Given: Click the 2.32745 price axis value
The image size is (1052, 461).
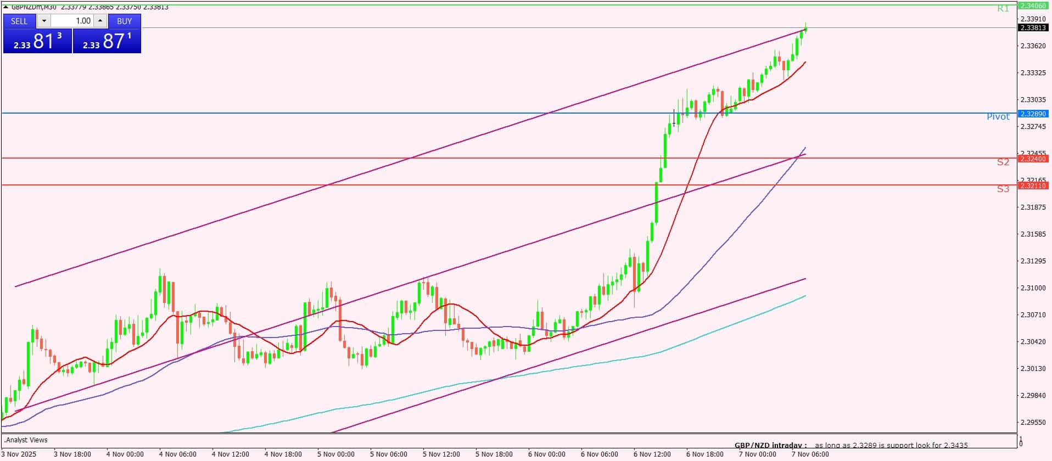Looking at the screenshot, I should (x=1033, y=126).
